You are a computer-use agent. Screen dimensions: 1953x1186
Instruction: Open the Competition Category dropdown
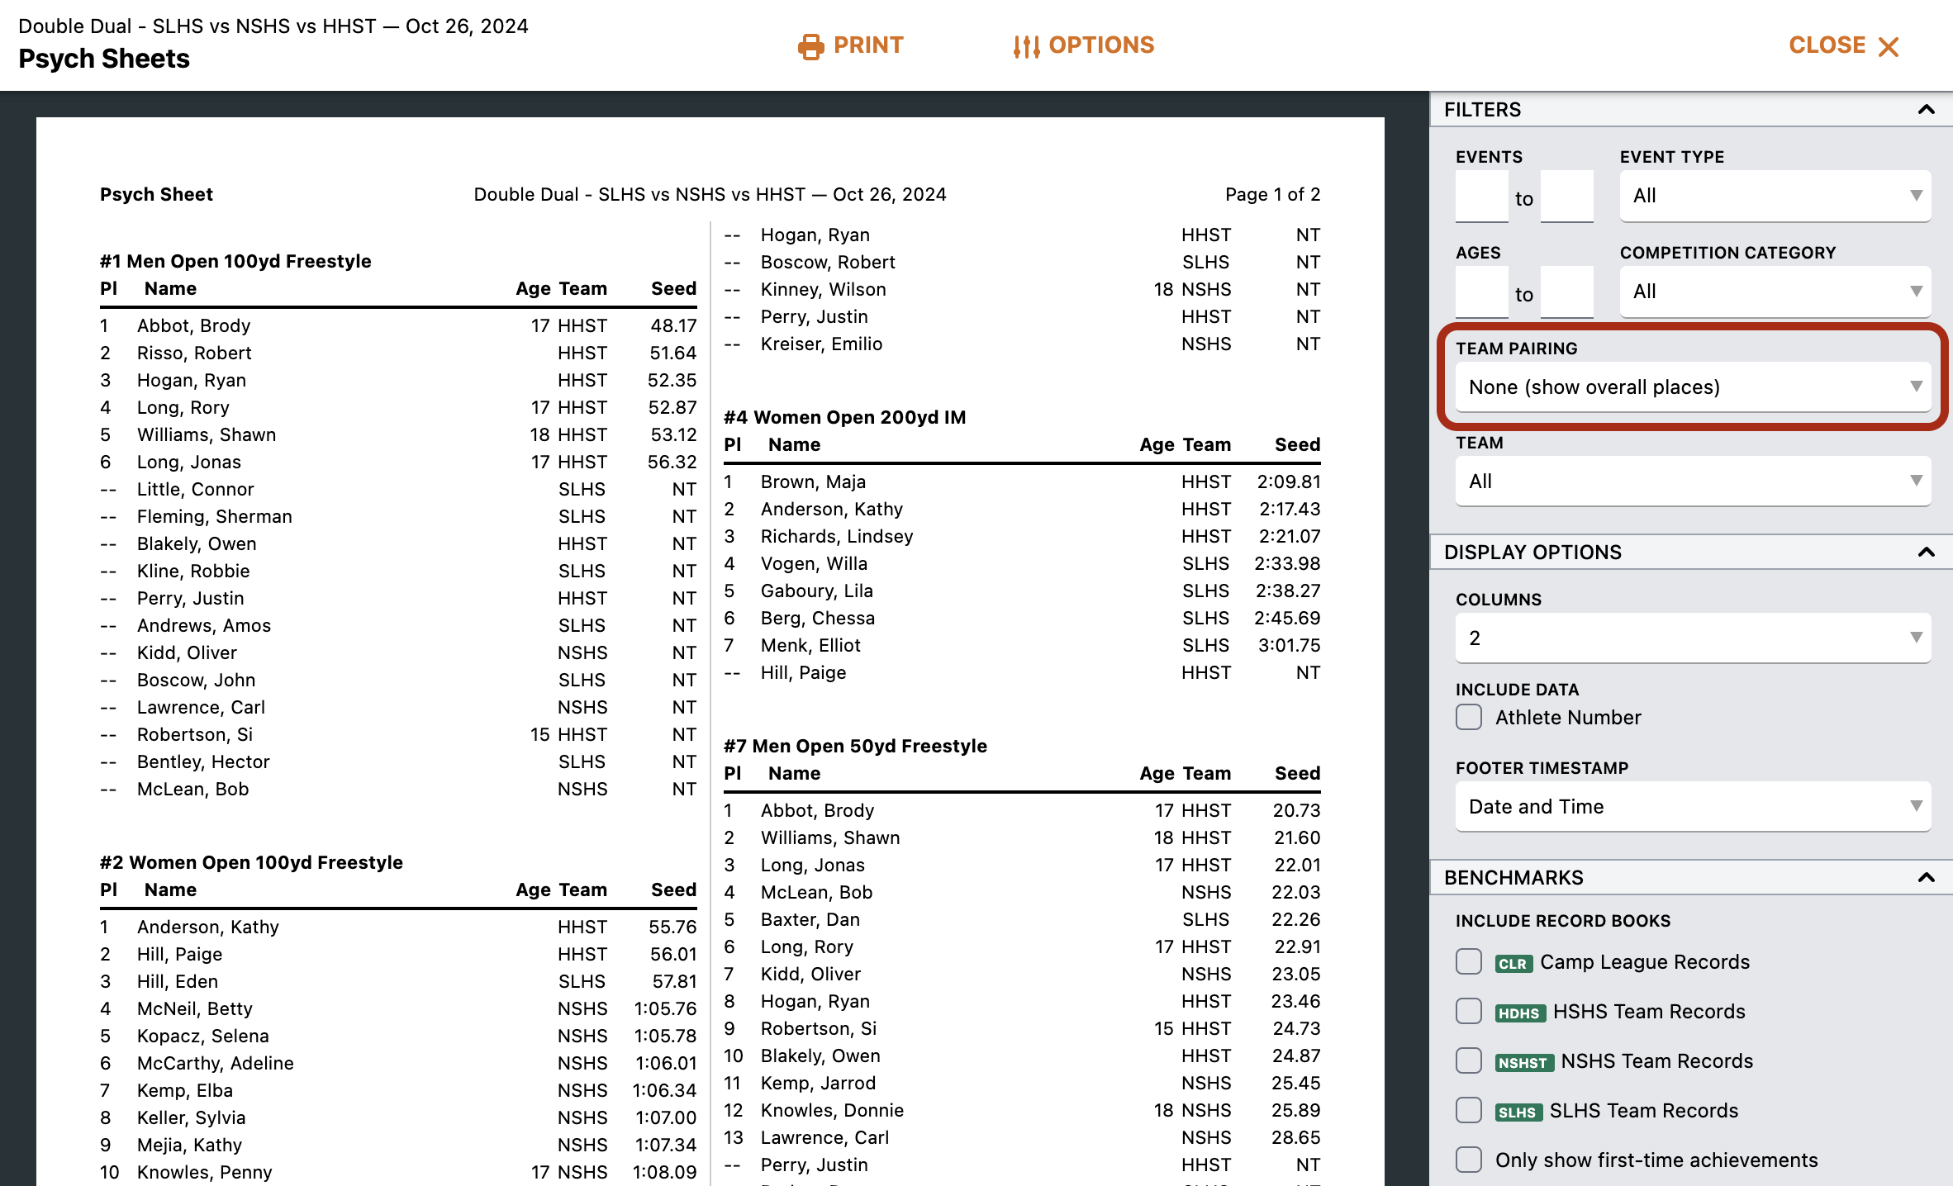pos(1775,292)
